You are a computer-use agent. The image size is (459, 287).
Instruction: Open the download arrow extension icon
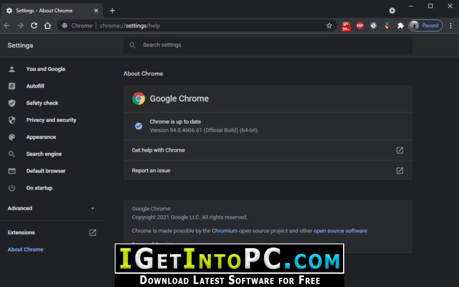(387, 26)
